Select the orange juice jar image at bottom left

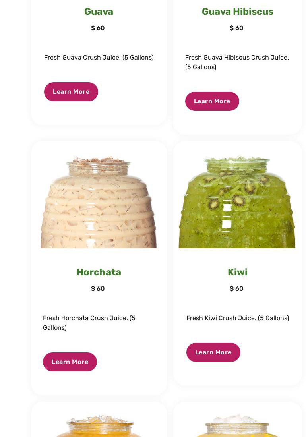99,426
